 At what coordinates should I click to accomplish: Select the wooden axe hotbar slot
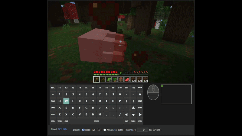[96, 79]
